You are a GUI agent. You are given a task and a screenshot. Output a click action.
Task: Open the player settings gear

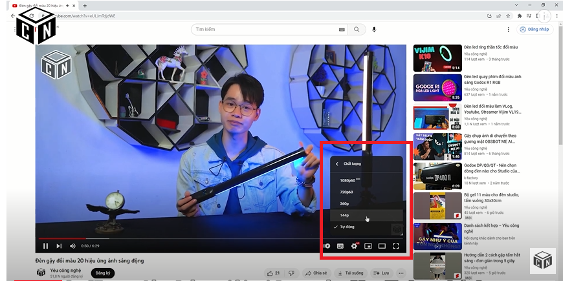355,245
